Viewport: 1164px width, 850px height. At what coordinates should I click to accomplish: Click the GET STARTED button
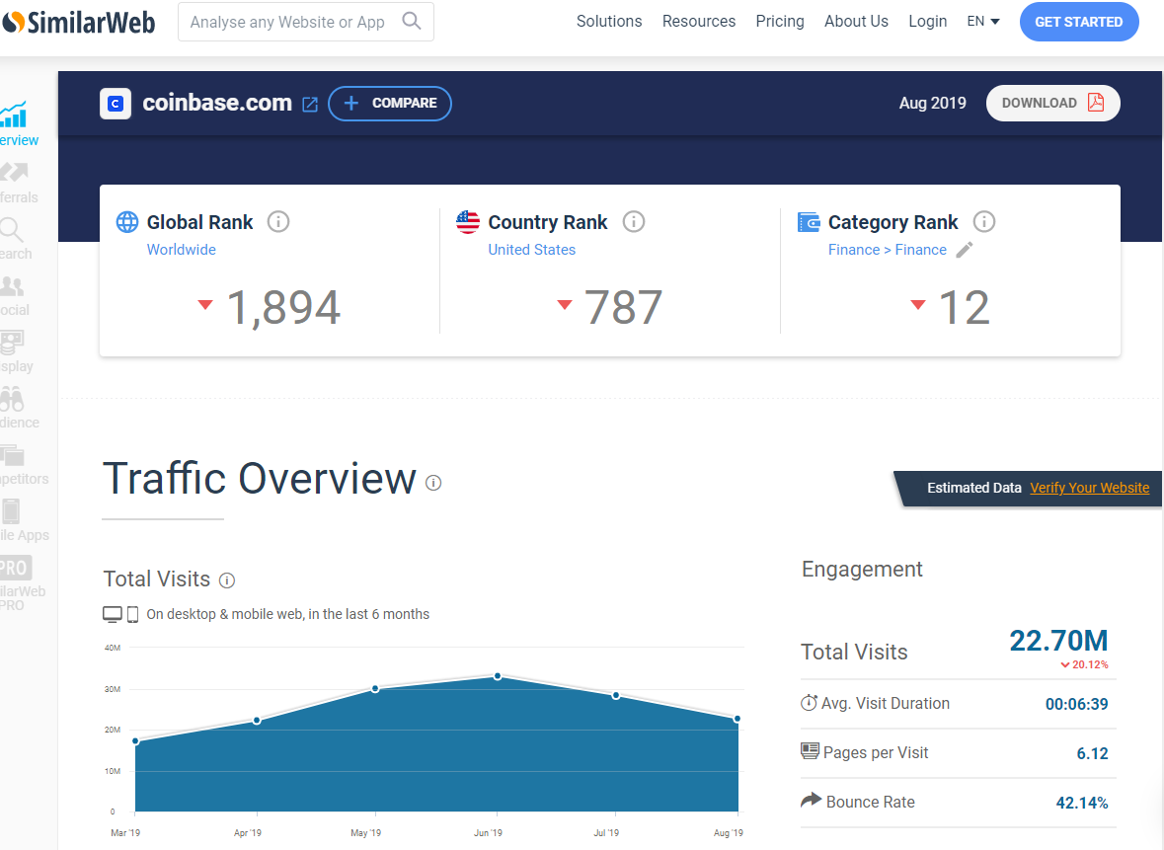coord(1079,22)
